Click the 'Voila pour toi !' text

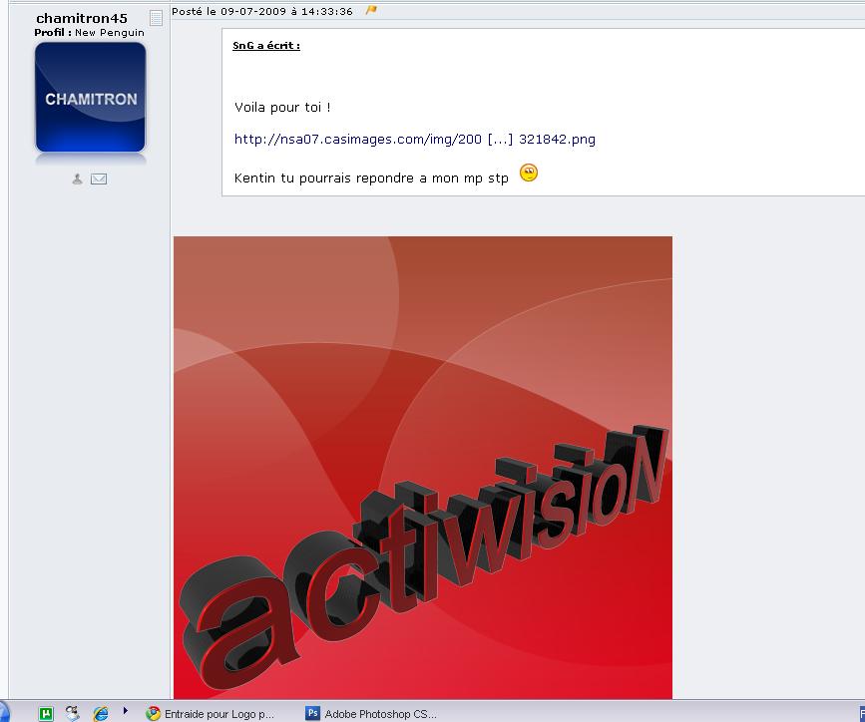point(282,107)
